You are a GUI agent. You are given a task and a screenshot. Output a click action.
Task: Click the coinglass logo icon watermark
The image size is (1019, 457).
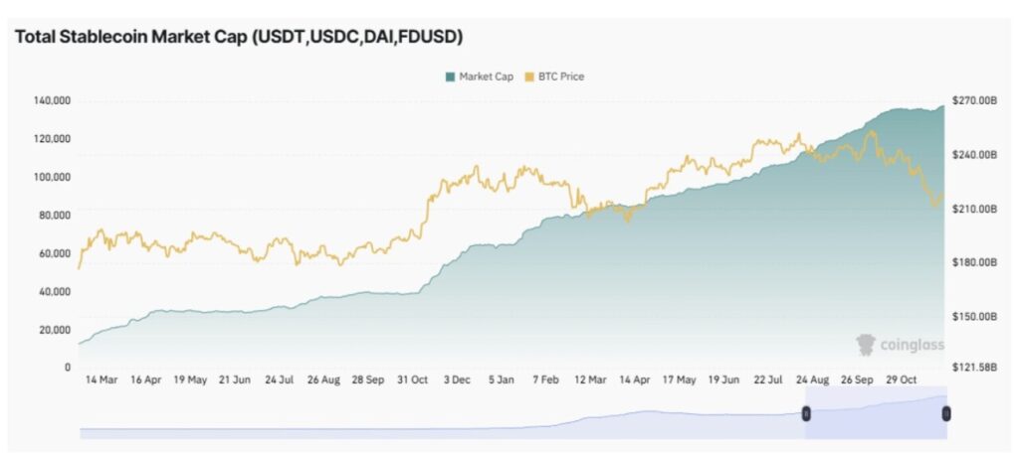866,344
